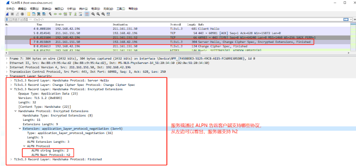
Task: Select the Version: TLS 1.2 (0x0303) line
Action: pos(40,98)
